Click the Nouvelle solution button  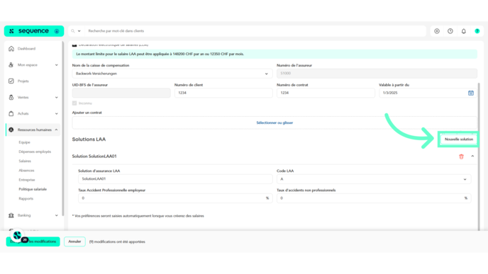click(x=458, y=139)
